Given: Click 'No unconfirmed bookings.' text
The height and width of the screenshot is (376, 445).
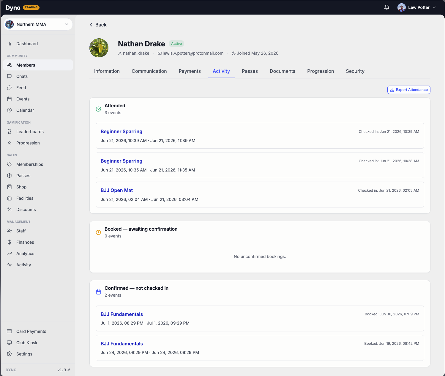Looking at the screenshot, I should 260,257.
